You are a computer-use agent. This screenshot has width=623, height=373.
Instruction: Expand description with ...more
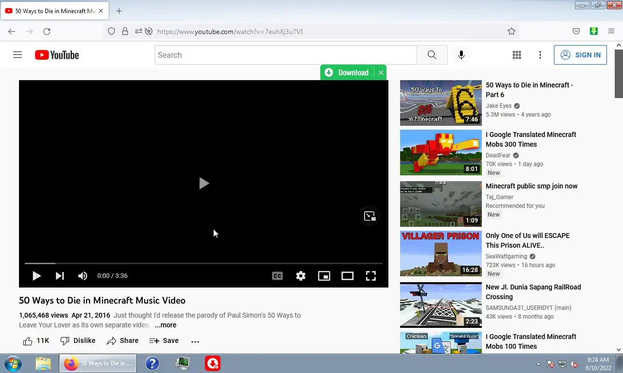pyautogui.click(x=165, y=325)
